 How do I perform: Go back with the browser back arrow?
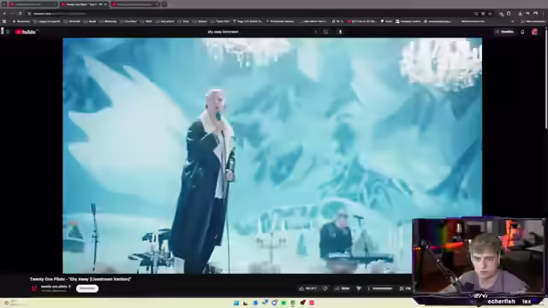click(x=4, y=14)
